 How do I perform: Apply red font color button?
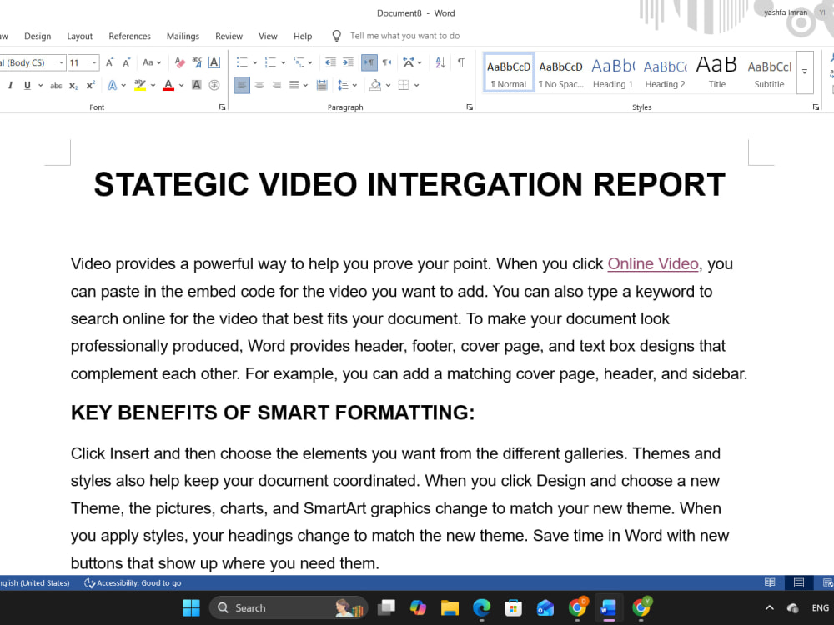pyautogui.click(x=168, y=85)
